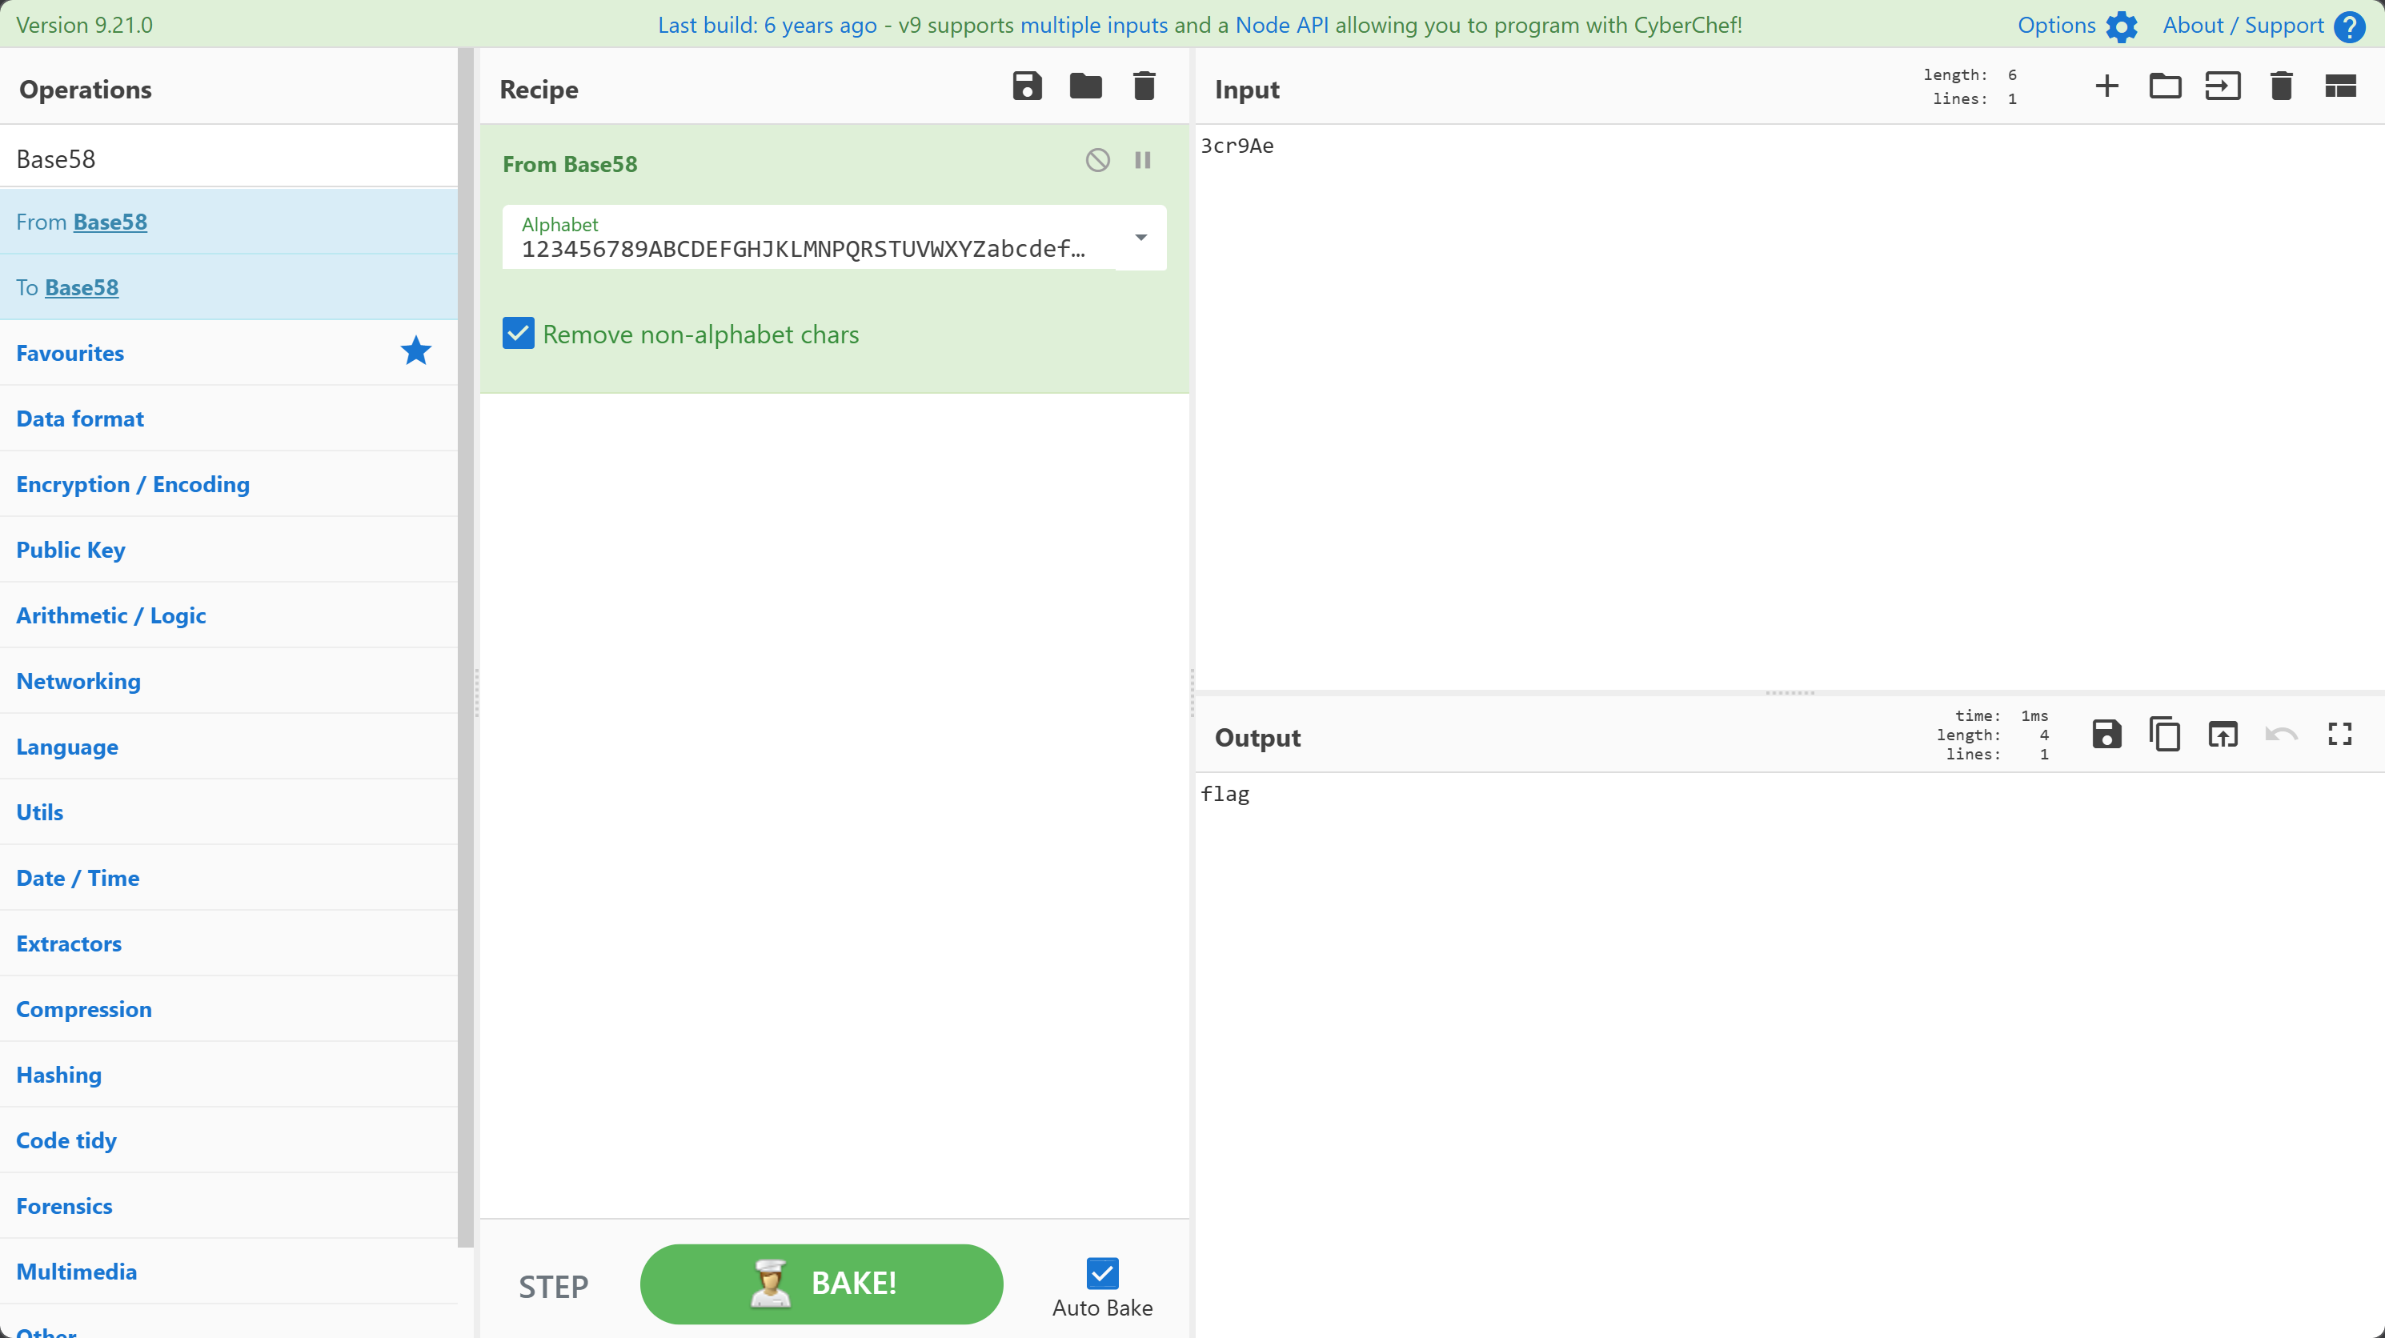Copy the output to the clipboard
2385x1338 pixels.
tap(2166, 733)
